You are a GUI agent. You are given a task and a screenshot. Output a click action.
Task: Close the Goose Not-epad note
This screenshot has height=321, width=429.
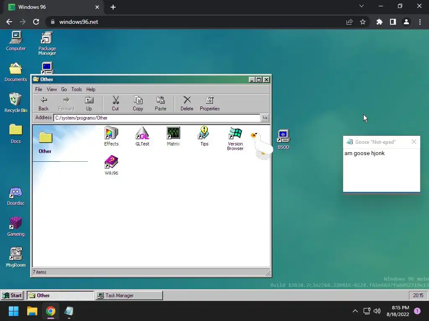pyautogui.click(x=413, y=142)
